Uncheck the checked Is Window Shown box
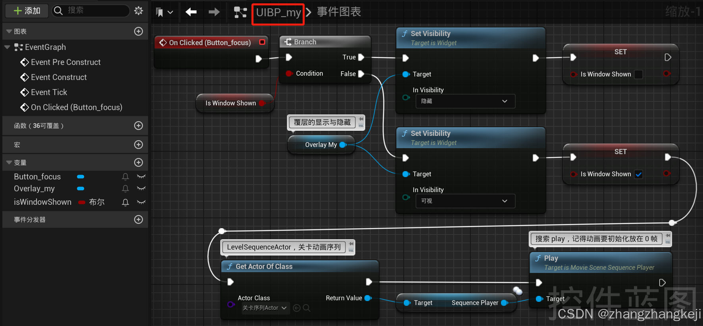 [638, 174]
